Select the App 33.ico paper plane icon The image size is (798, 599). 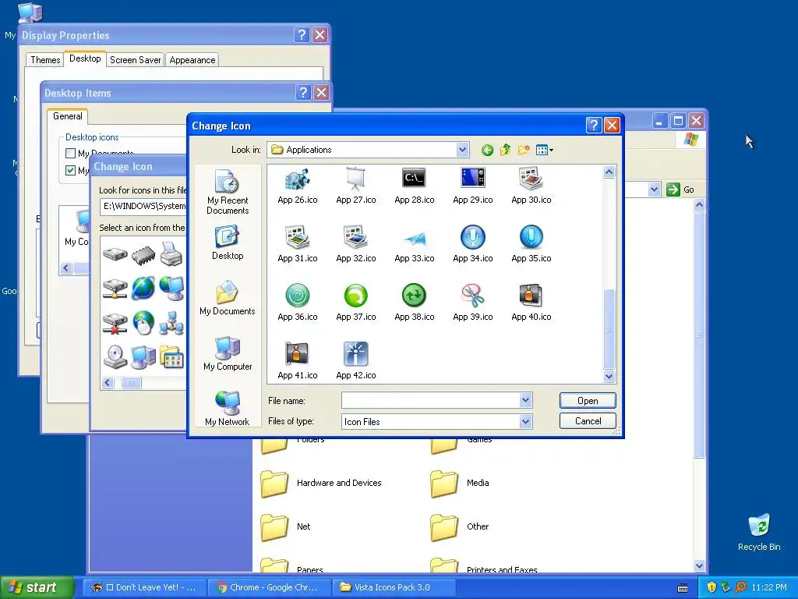(415, 244)
